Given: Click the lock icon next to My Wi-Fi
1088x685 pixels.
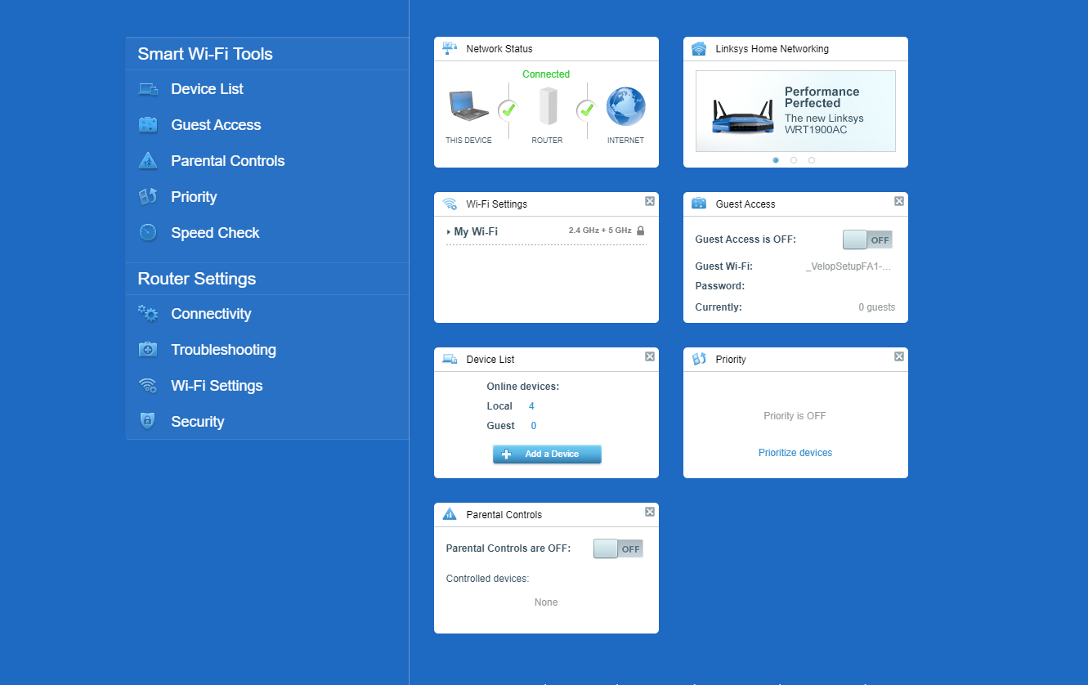Looking at the screenshot, I should click(642, 231).
